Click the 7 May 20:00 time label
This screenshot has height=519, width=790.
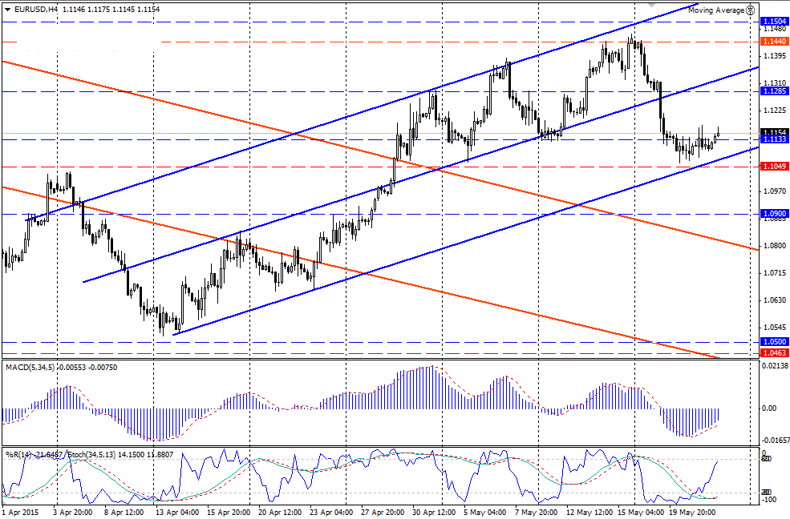tap(536, 513)
